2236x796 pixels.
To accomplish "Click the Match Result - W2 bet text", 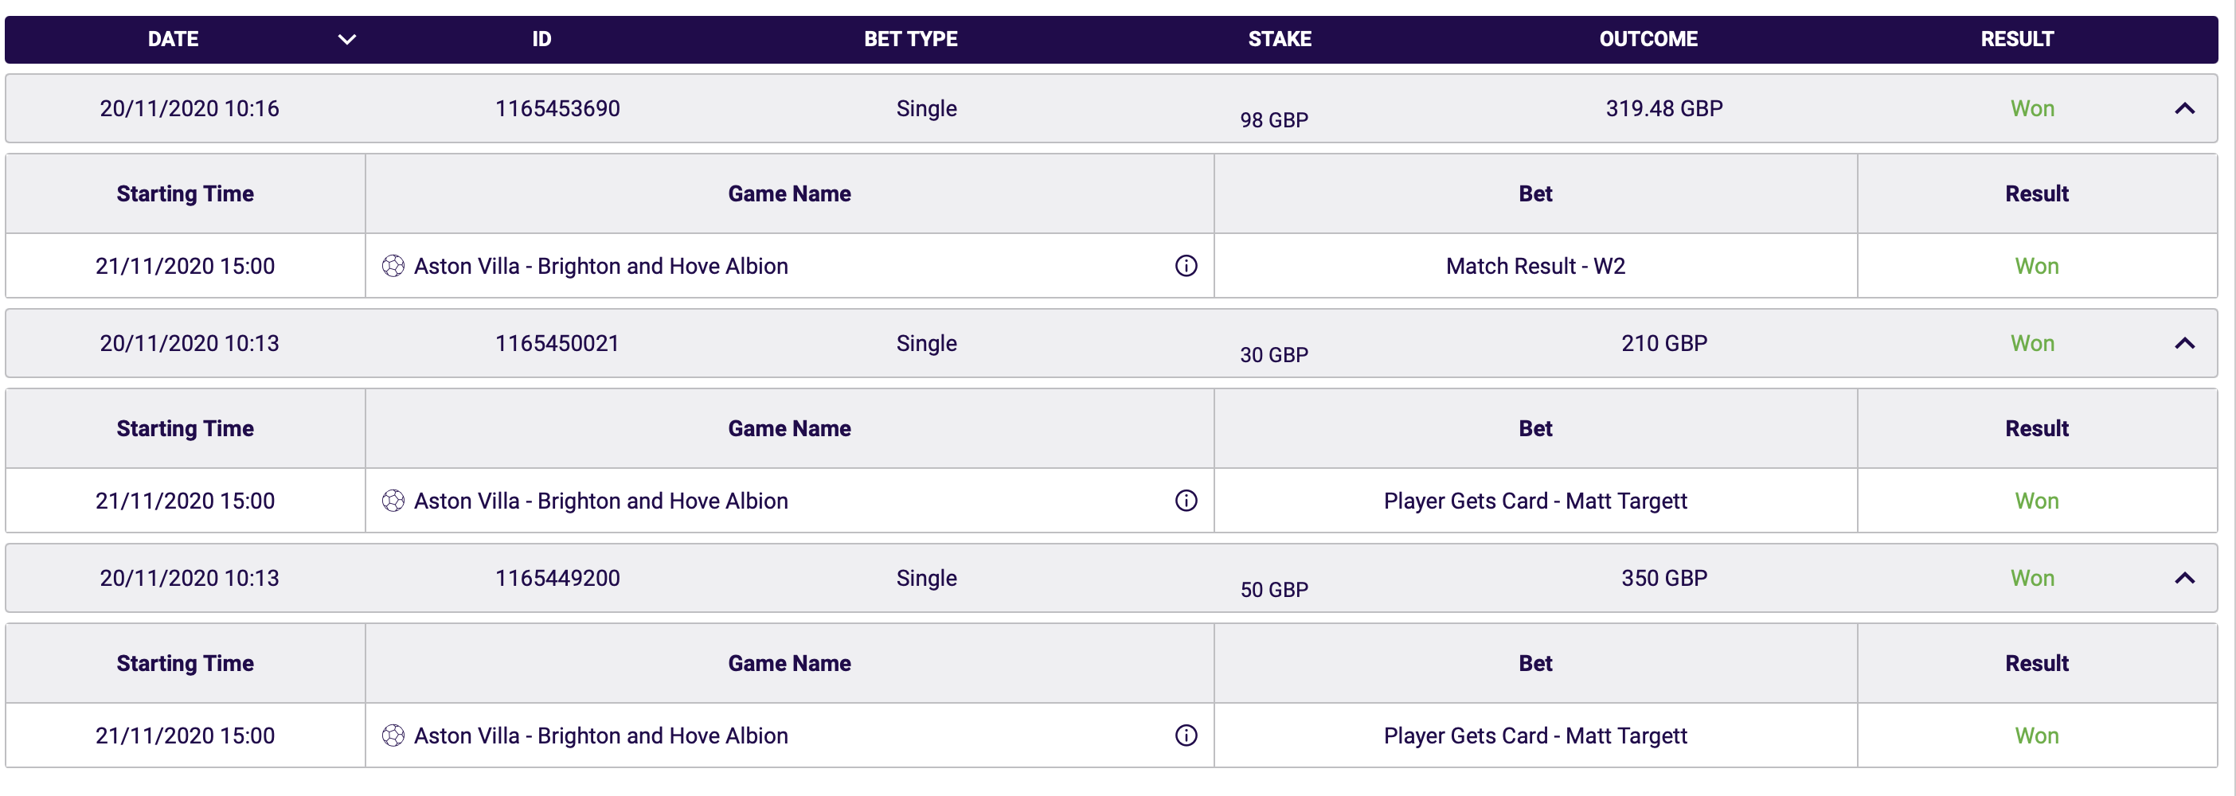I will (x=1534, y=266).
